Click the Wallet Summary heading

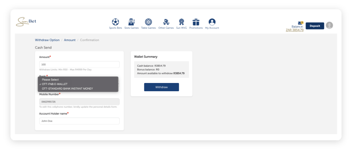(146, 57)
